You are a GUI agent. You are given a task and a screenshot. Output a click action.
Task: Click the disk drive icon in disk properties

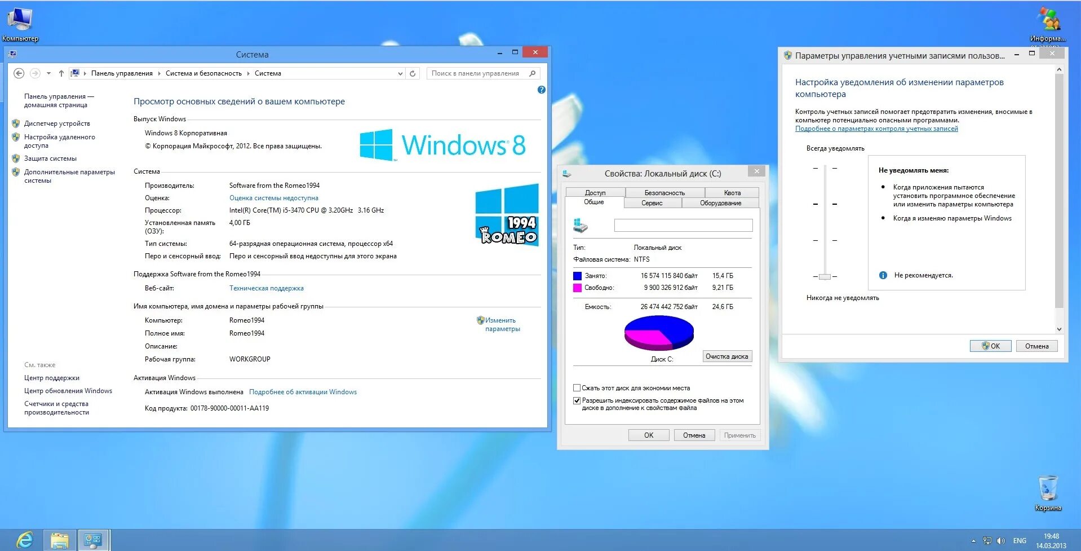pos(581,225)
